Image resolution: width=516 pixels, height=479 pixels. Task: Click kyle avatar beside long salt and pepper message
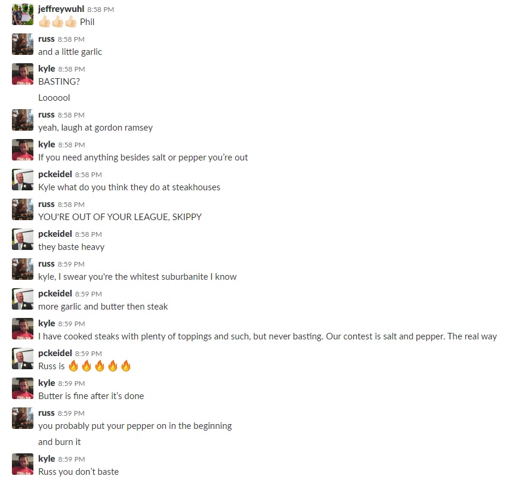23,329
